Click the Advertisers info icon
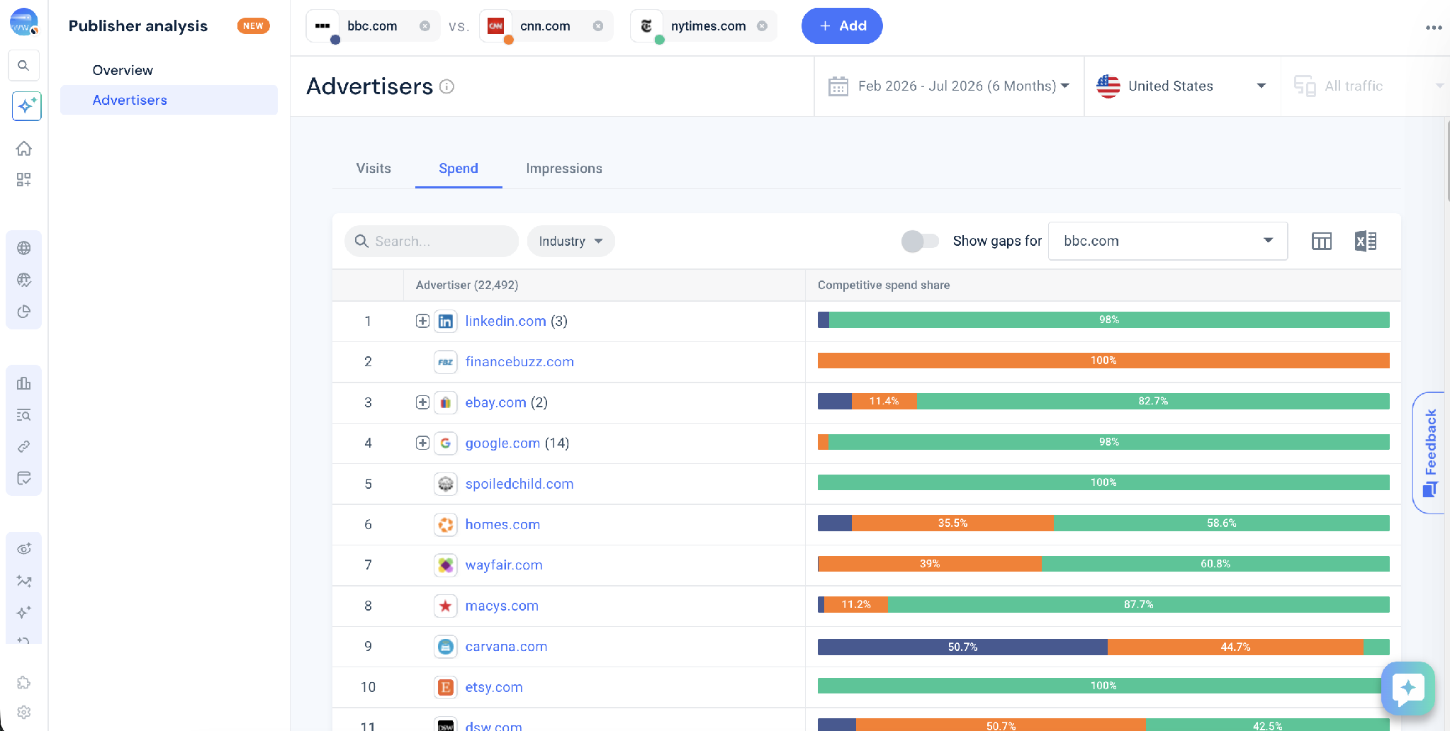1450x731 pixels. [x=446, y=86]
